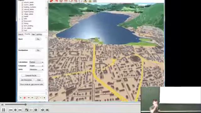Click the video seek slider handle
The image size is (201, 113).
click(x=25, y=105)
